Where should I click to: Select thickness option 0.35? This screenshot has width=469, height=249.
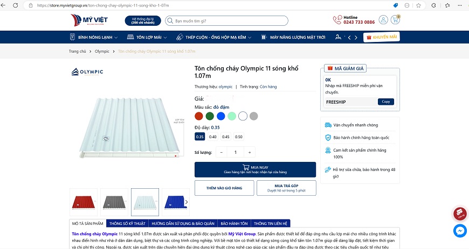click(199, 137)
